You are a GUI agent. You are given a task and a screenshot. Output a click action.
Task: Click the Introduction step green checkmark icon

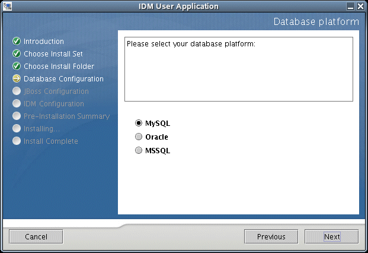click(17, 42)
